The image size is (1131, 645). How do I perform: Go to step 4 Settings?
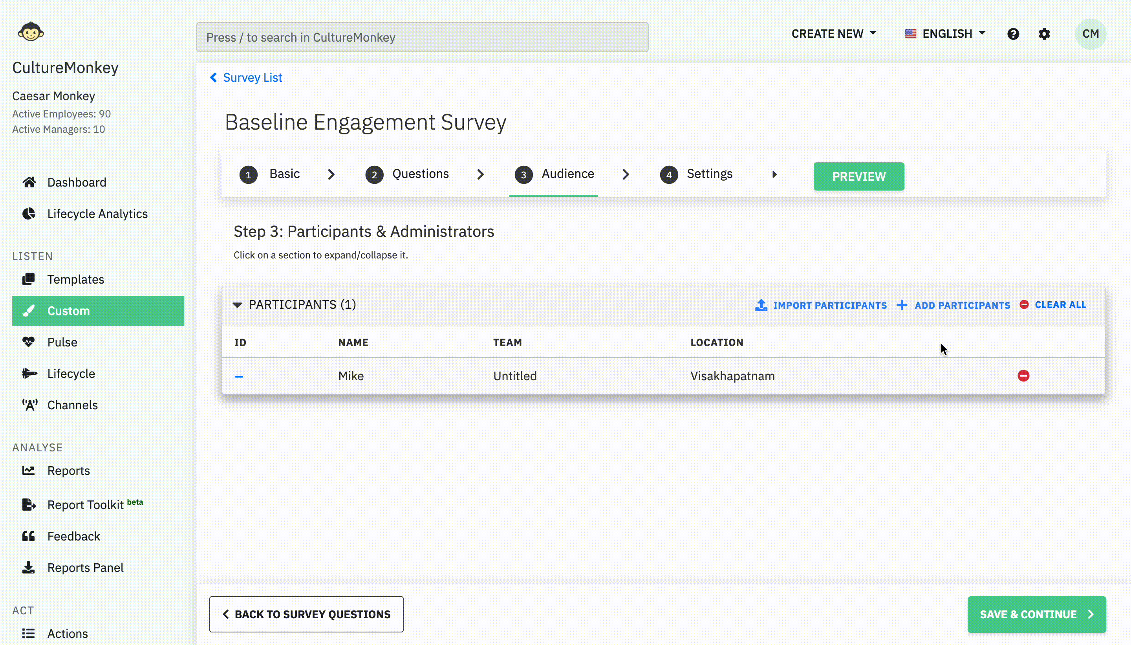[696, 174]
